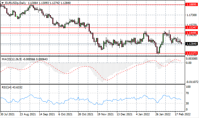Viewport: 199px width, 118px height.
Task: Select the 1.15347 red price label
Action: click(191, 27)
